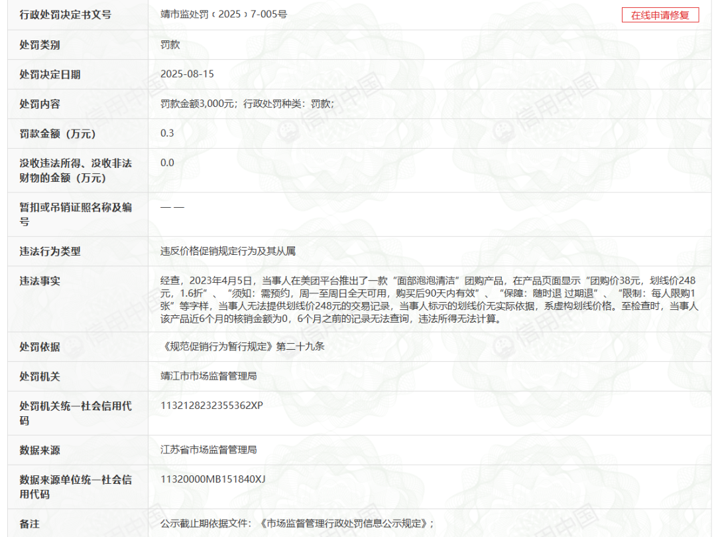Image resolution: width=716 pixels, height=537 pixels.
Task: Click the 违法行为类型 value text
Action: [x=228, y=251]
